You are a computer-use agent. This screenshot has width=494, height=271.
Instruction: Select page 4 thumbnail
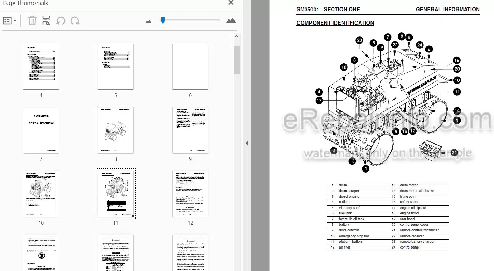click(x=41, y=66)
